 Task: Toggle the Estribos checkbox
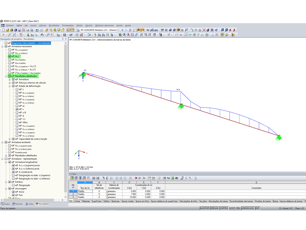pyautogui.click(x=10, y=182)
